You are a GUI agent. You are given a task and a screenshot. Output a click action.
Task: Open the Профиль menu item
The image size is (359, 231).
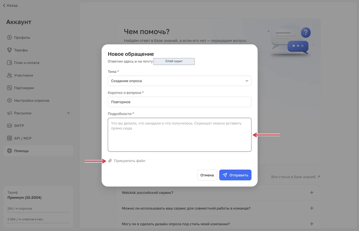38,38
